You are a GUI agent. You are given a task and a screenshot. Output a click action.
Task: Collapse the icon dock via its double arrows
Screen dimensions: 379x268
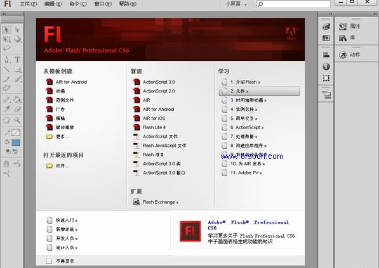click(x=330, y=14)
